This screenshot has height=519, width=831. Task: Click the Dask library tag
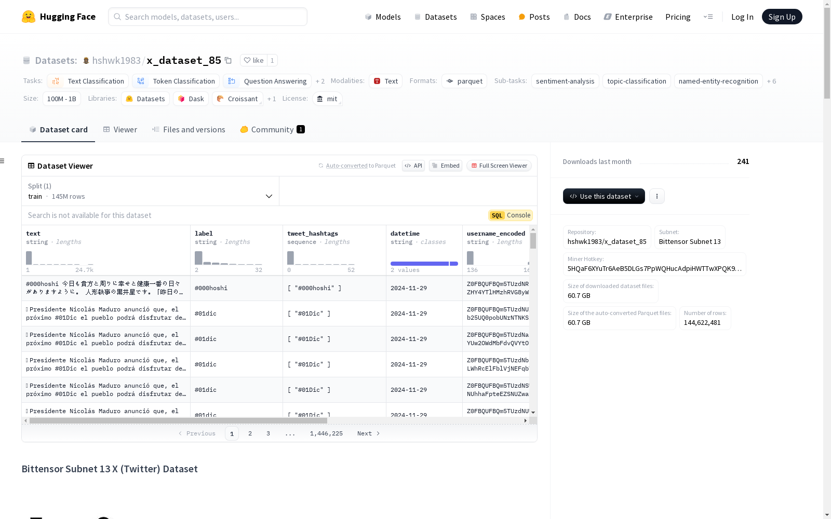pyautogui.click(x=191, y=99)
